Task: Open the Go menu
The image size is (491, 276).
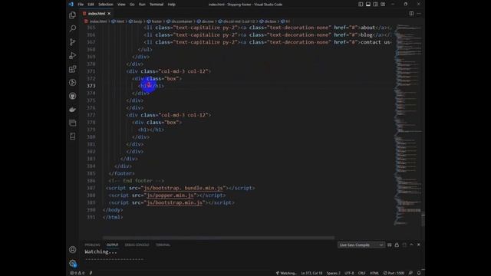Action: pyautogui.click(x=132, y=5)
